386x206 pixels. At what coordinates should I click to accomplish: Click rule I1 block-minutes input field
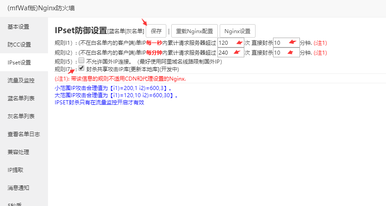point(286,43)
